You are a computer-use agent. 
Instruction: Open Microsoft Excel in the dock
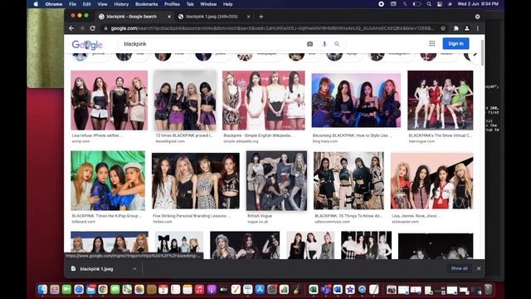coord(314,289)
